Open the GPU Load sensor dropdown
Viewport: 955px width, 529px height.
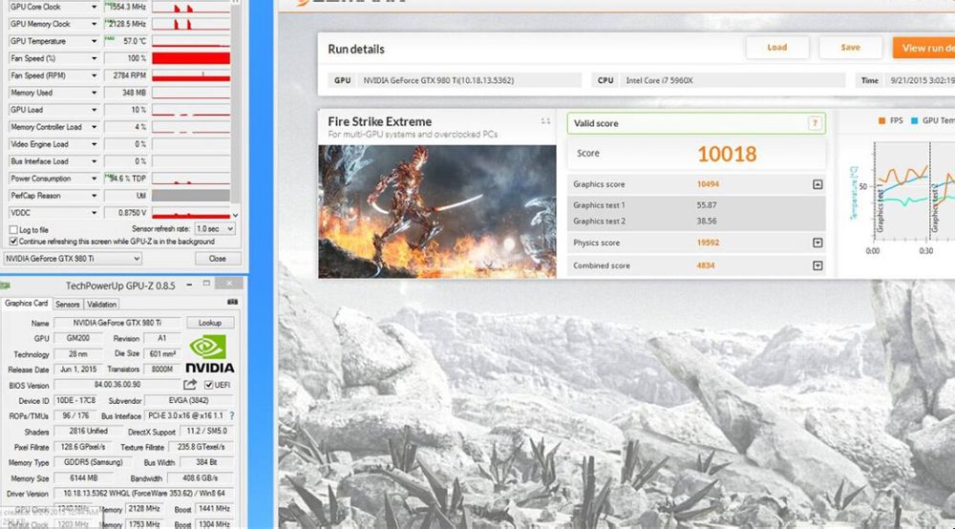click(94, 110)
